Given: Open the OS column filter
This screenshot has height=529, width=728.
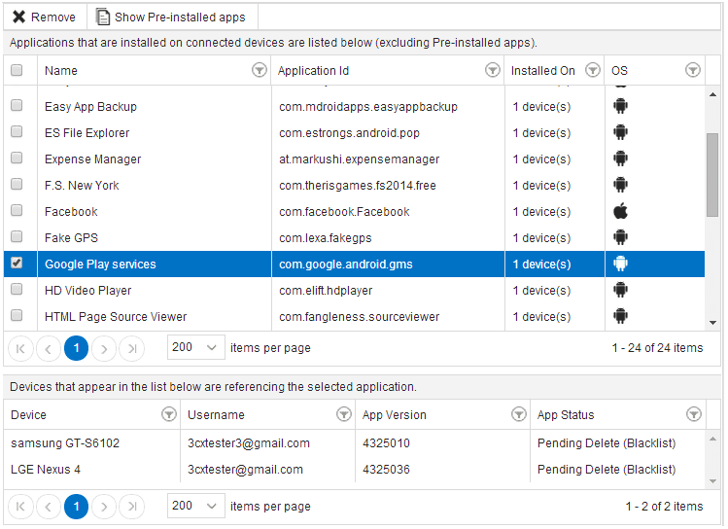Looking at the screenshot, I should pyautogui.click(x=693, y=70).
